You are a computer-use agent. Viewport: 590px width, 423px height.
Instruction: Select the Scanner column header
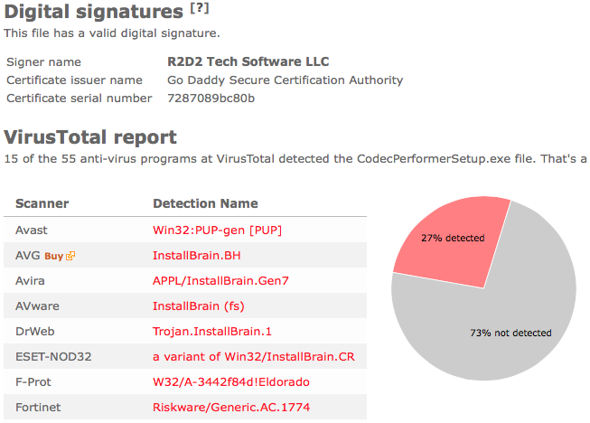tap(42, 203)
